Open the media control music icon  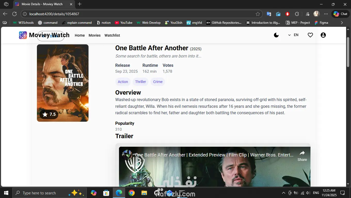tap(307, 14)
